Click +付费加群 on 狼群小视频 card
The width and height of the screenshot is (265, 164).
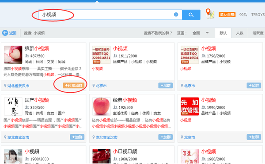pos(73,86)
